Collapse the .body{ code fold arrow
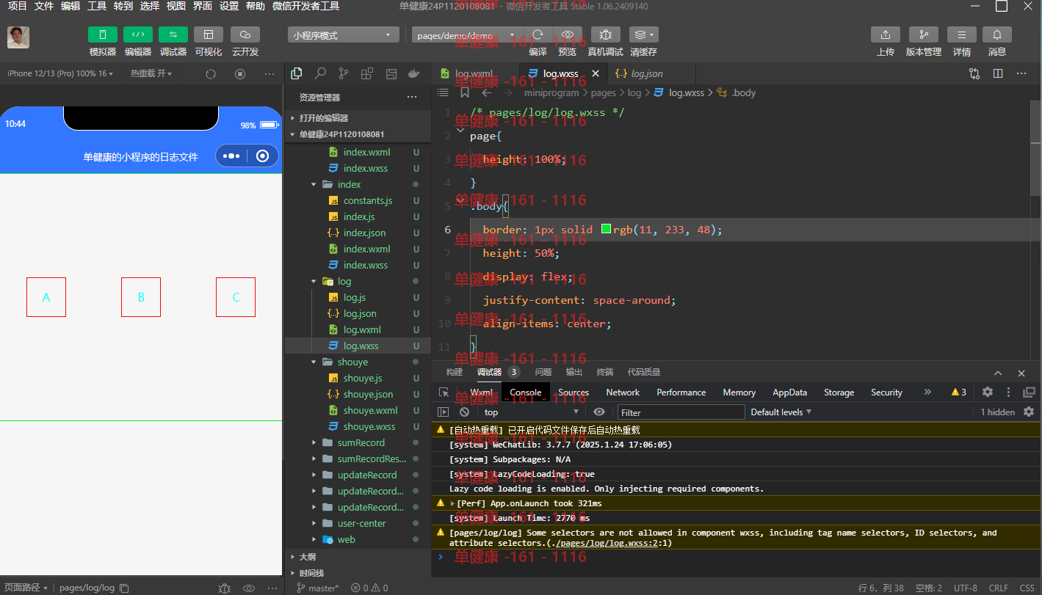The height and width of the screenshot is (595, 1042). click(x=460, y=199)
